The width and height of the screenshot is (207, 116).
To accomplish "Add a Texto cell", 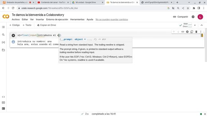I will tap(27, 25).
